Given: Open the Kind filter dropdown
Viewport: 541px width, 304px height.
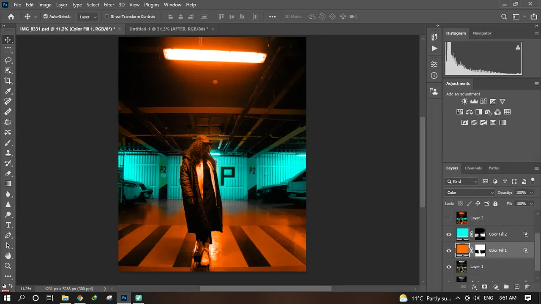Looking at the screenshot, I should pyautogui.click(x=462, y=182).
